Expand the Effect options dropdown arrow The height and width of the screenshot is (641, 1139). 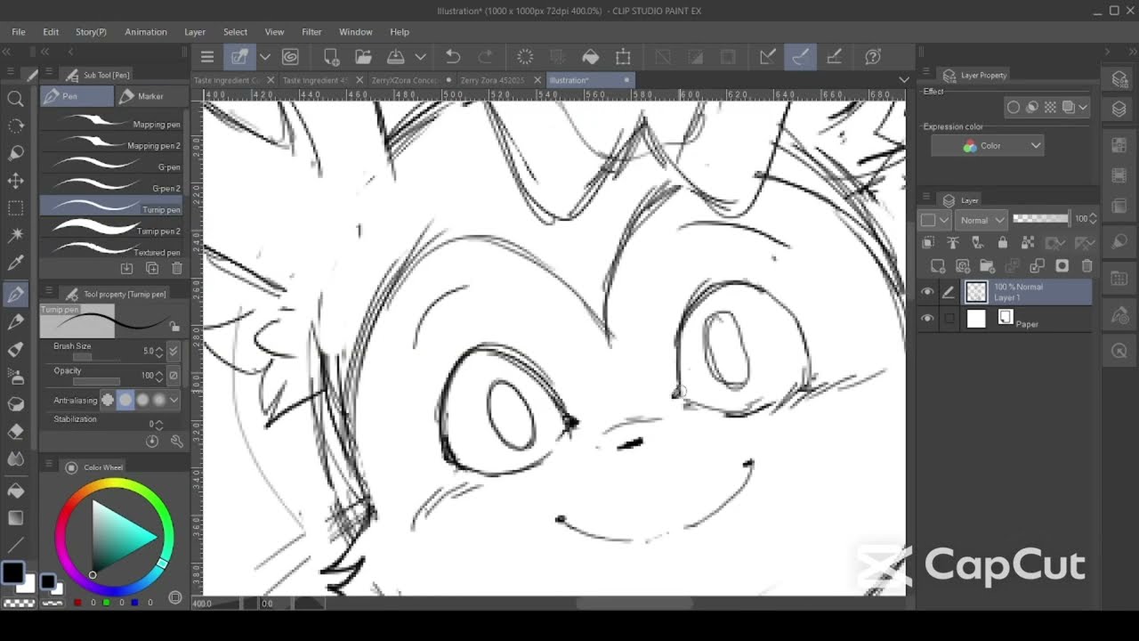click(x=1083, y=107)
